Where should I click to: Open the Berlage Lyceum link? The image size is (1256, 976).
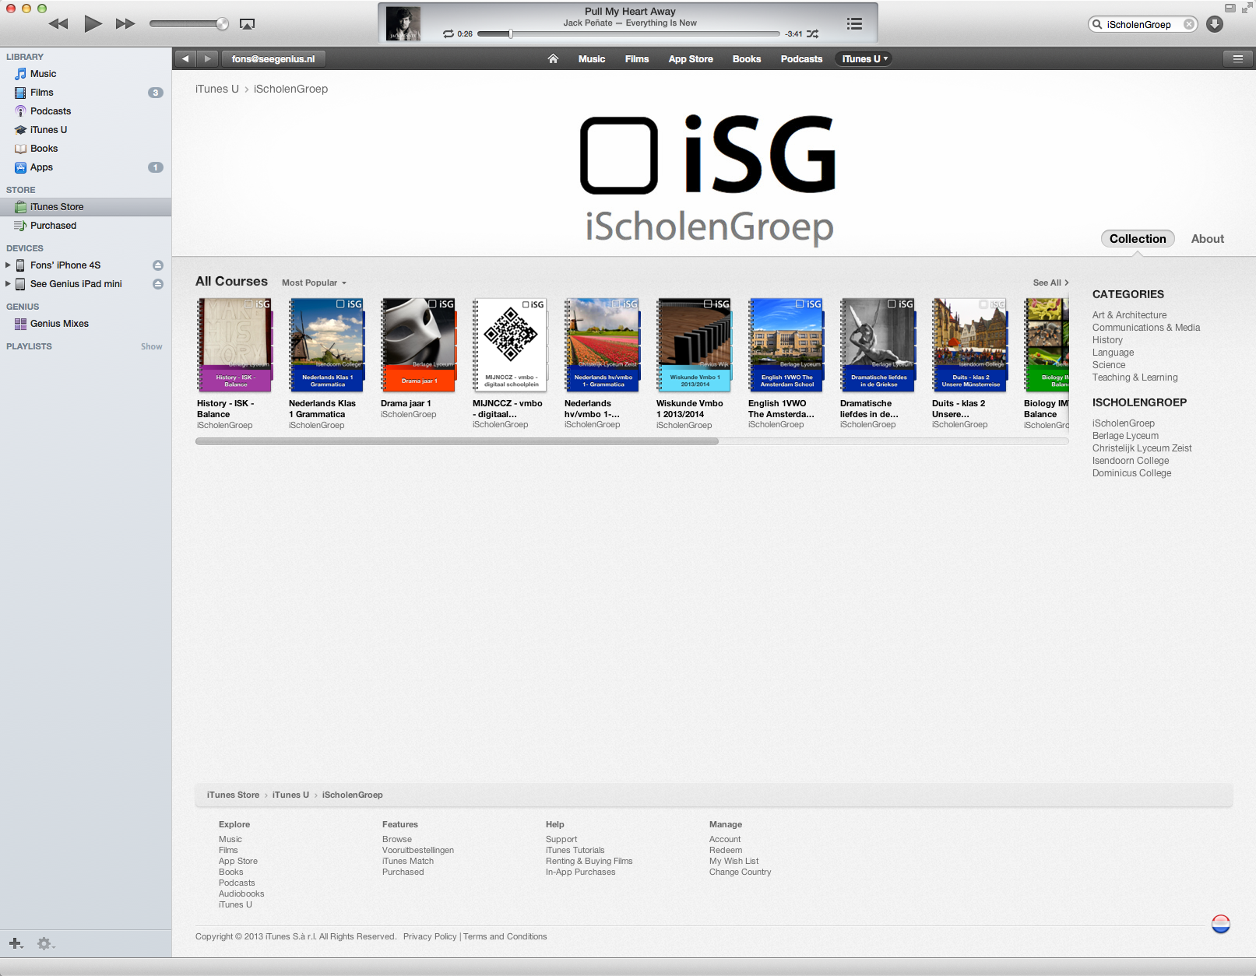tap(1125, 436)
